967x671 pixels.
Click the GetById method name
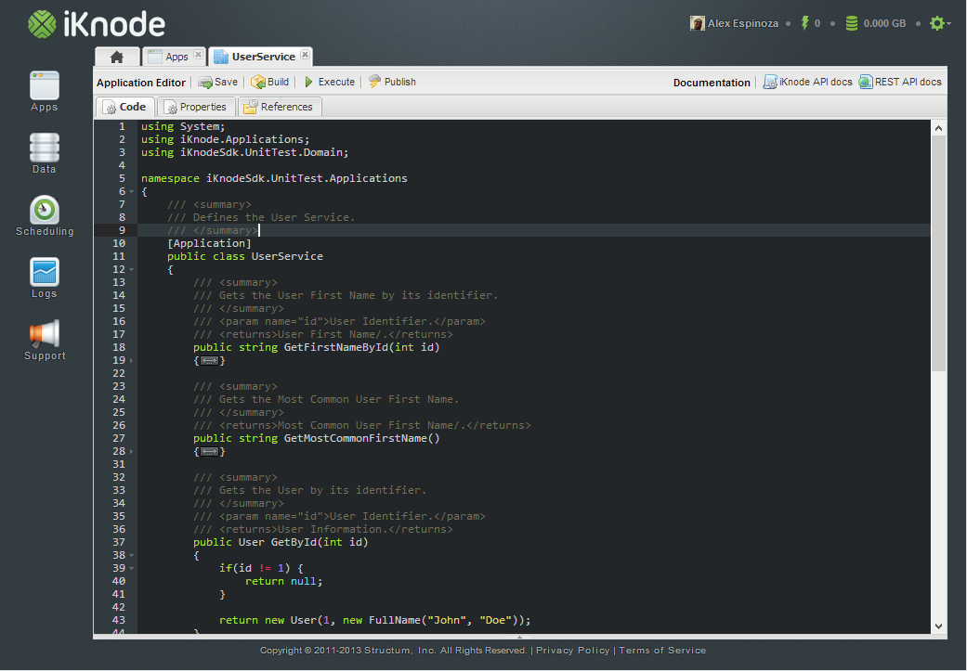[294, 543]
